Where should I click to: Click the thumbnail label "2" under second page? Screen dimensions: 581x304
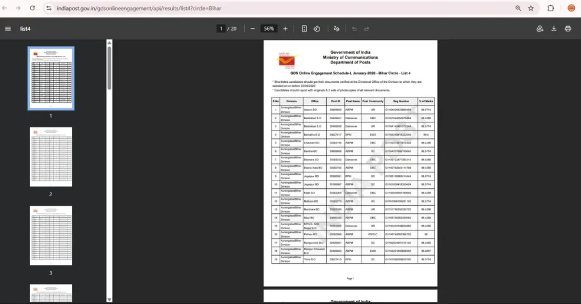[x=50, y=194]
